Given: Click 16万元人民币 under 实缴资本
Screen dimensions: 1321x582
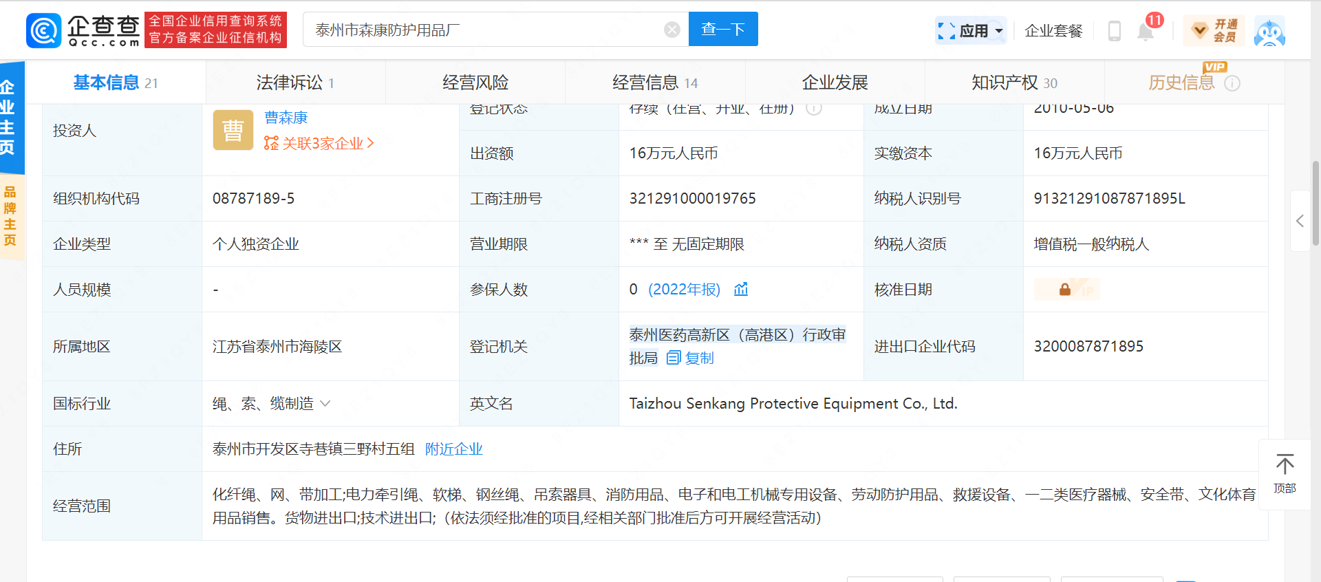Looking at the screenshot, I should (x=1078, y=153).
